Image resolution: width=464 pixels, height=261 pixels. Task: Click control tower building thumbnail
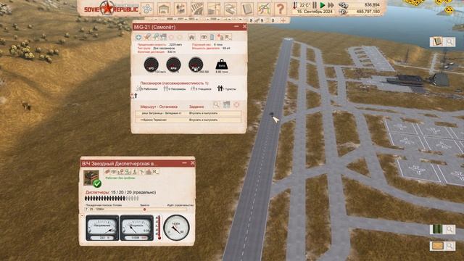[x=91, y=178]
